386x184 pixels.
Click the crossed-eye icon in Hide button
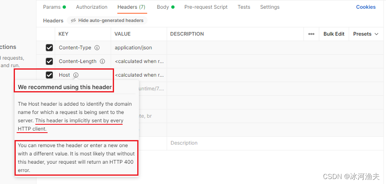click(73, 20)
